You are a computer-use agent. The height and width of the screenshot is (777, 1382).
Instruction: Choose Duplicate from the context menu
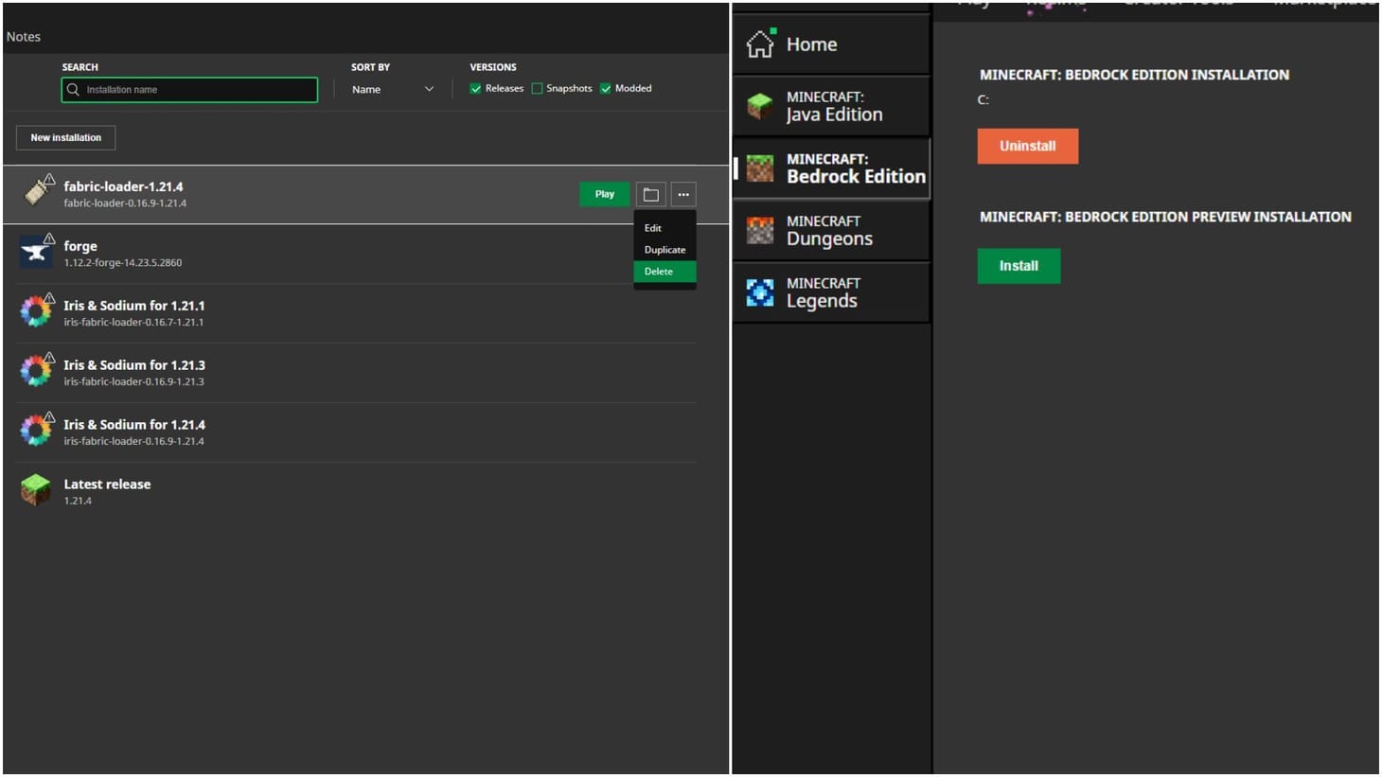[664, 250]
